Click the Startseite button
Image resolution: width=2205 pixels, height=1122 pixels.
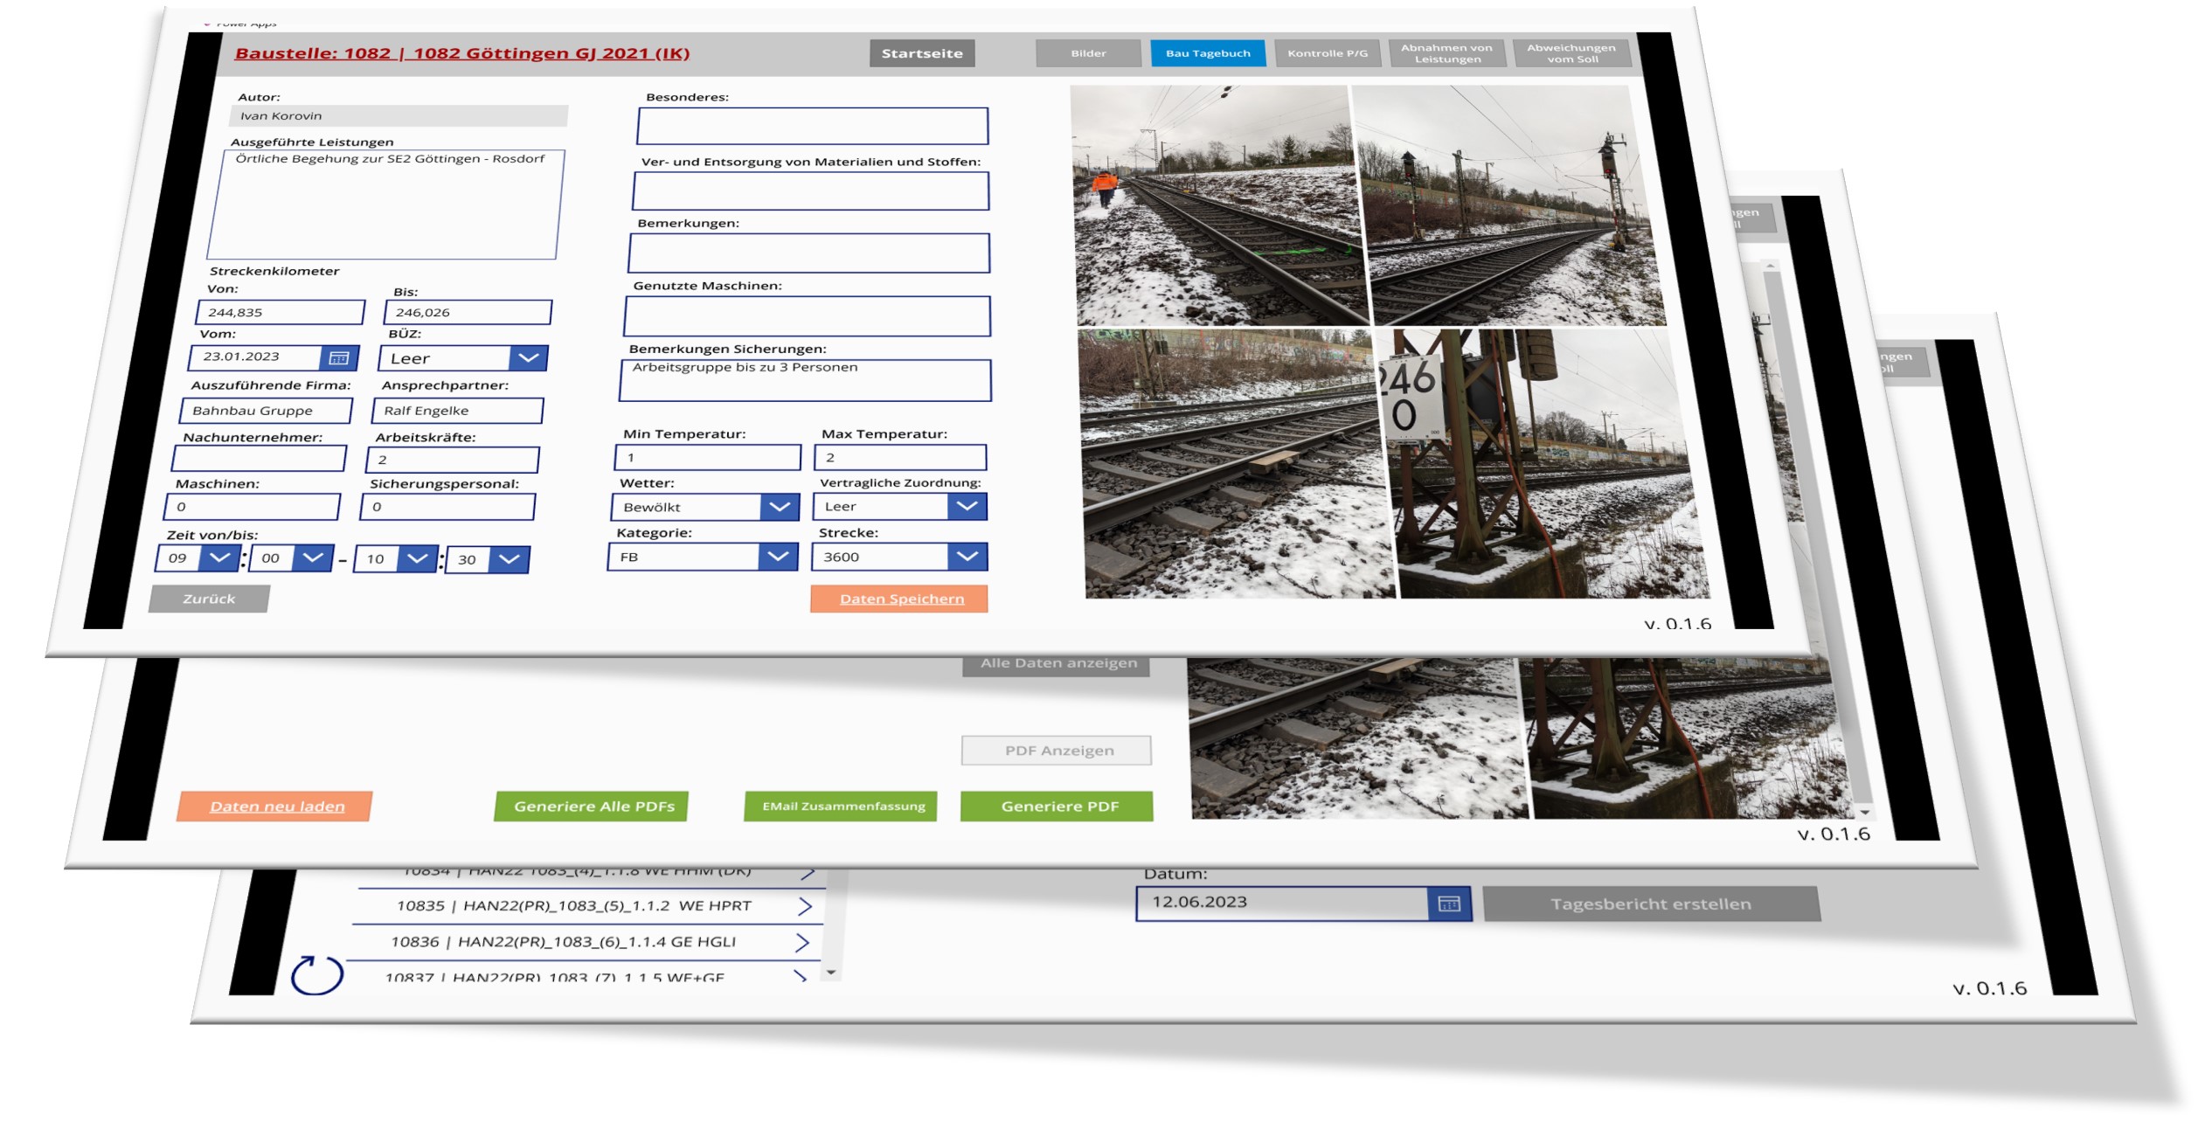click(921, 53)
